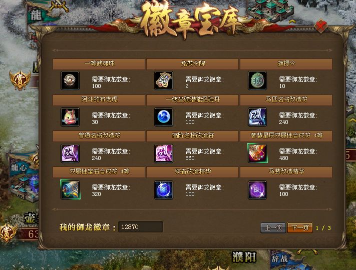Select the 马装改造精华 purple essence icon
Viewport: 356px width, 270px height.
tap(257, 189)
